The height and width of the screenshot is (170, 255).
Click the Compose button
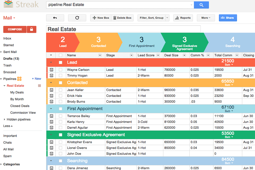coord(15,29)
